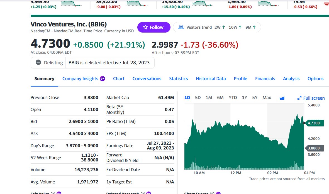This screenshot has width=329, height=194.
Task: Select the 1Y chart range
Action: point(244,97)
